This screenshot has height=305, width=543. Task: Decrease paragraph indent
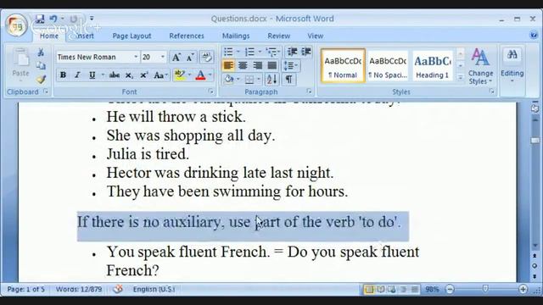(292, 52)
